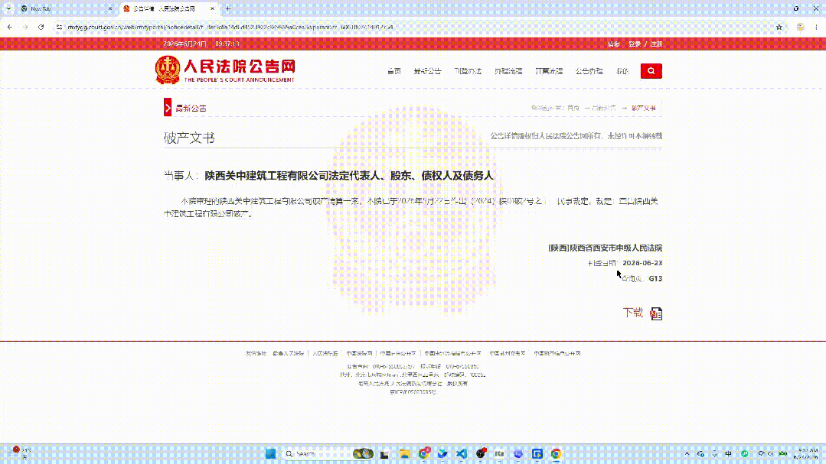
Task: Reload the current page
Action: [41, 27]
